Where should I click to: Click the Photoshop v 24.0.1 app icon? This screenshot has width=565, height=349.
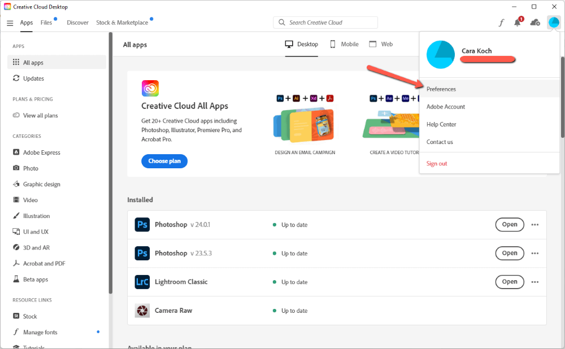pyautogui.click(x=142, y=224)
